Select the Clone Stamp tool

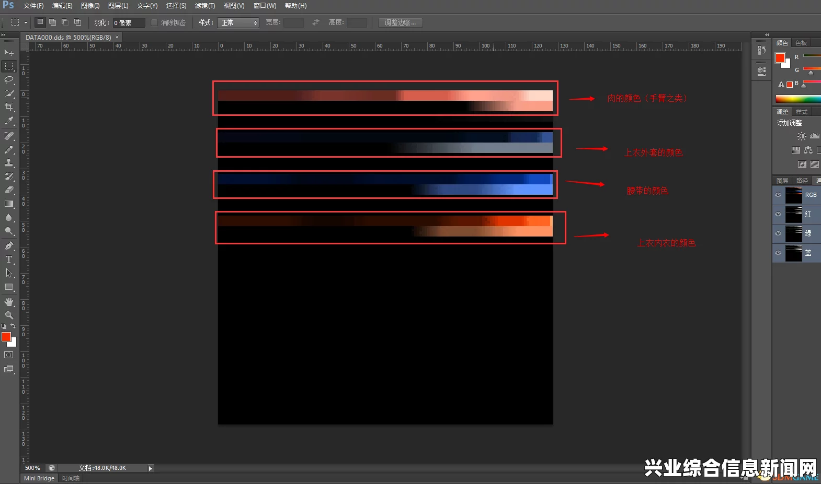pyautogui.click(x=9, y=163)
